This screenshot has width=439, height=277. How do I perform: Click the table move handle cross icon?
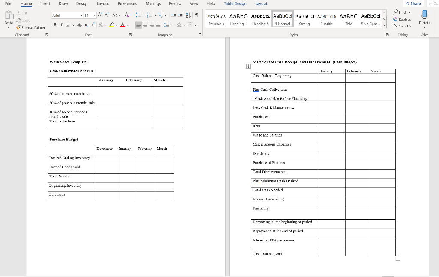coord(248,66)
